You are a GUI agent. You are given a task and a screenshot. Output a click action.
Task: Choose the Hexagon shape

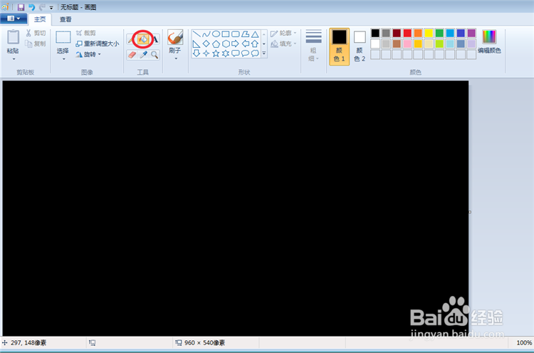(x=226, y=44)
